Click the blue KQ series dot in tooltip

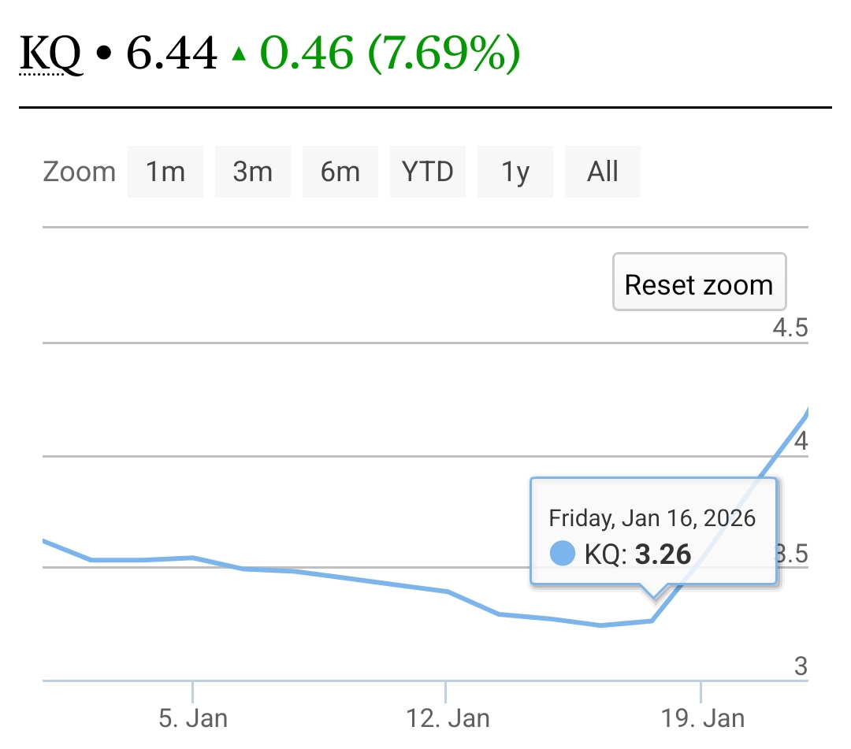(x=562, y=554)
